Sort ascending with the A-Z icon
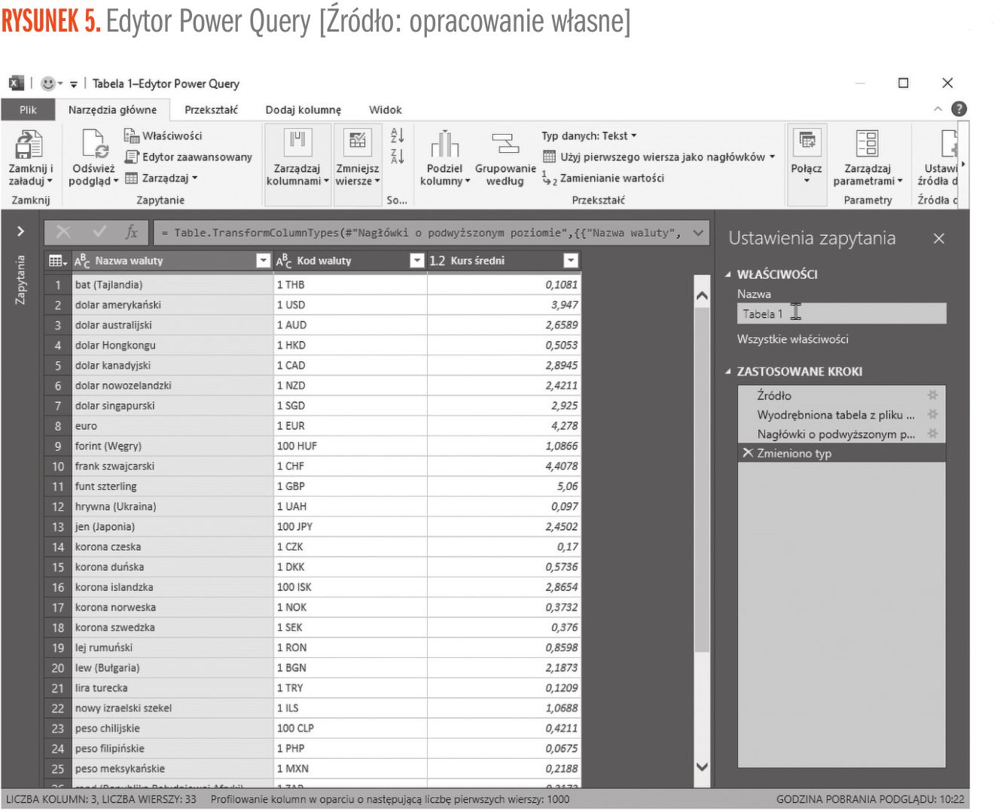This screenshot has width=994, height=810. [398, 136]
